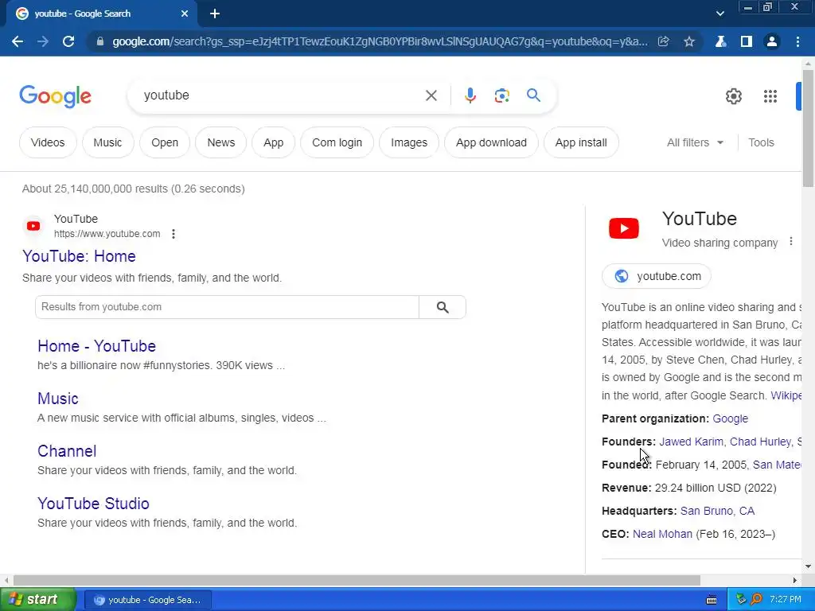
Task: Click the horizontal scrollbar thumb
Action: click(357, 580)
